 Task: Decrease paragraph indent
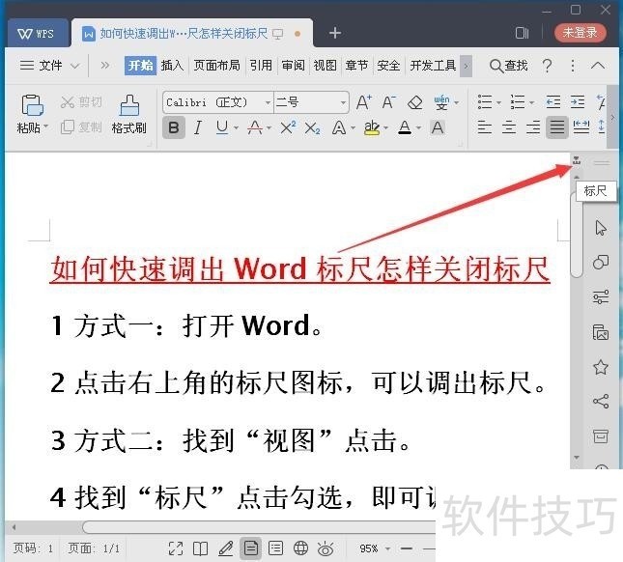pos(552,102)
